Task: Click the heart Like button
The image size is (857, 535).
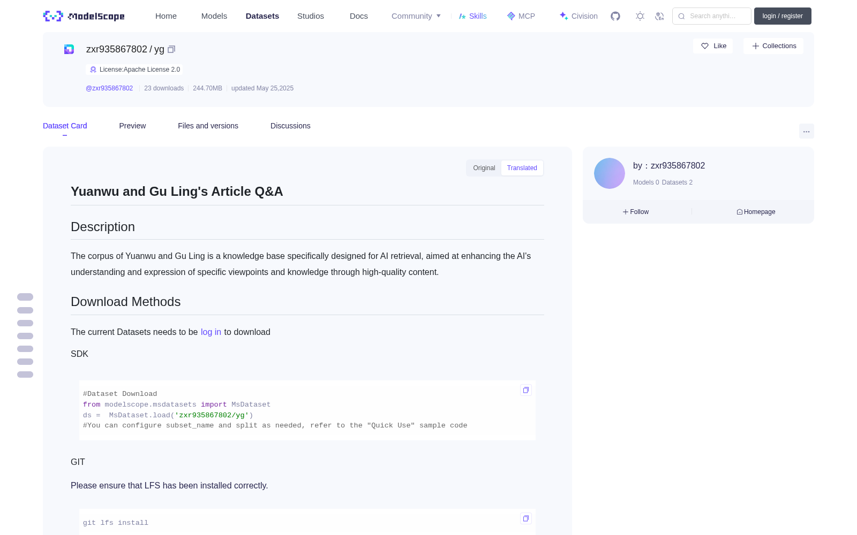Action: [713, 46]
